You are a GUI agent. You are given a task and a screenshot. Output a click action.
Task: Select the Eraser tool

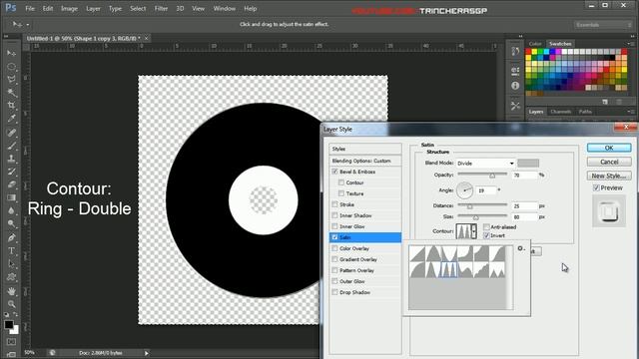[11, 184]
